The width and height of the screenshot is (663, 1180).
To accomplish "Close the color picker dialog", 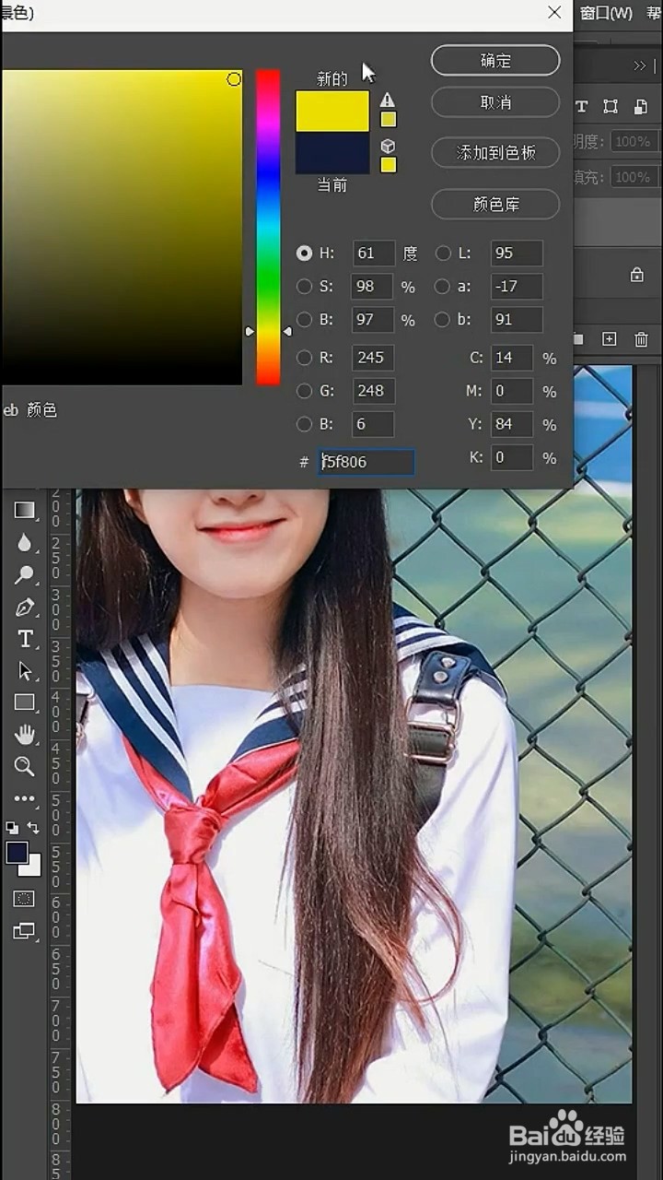I will click(x=554, y=12).
